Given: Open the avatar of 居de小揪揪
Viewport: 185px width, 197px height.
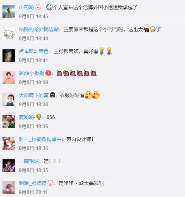Looking at the screenshot, I should [x=9, y=78].
